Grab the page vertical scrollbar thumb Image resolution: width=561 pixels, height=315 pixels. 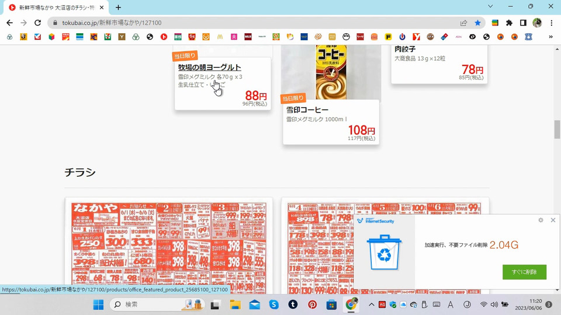[x=557, y=129]
